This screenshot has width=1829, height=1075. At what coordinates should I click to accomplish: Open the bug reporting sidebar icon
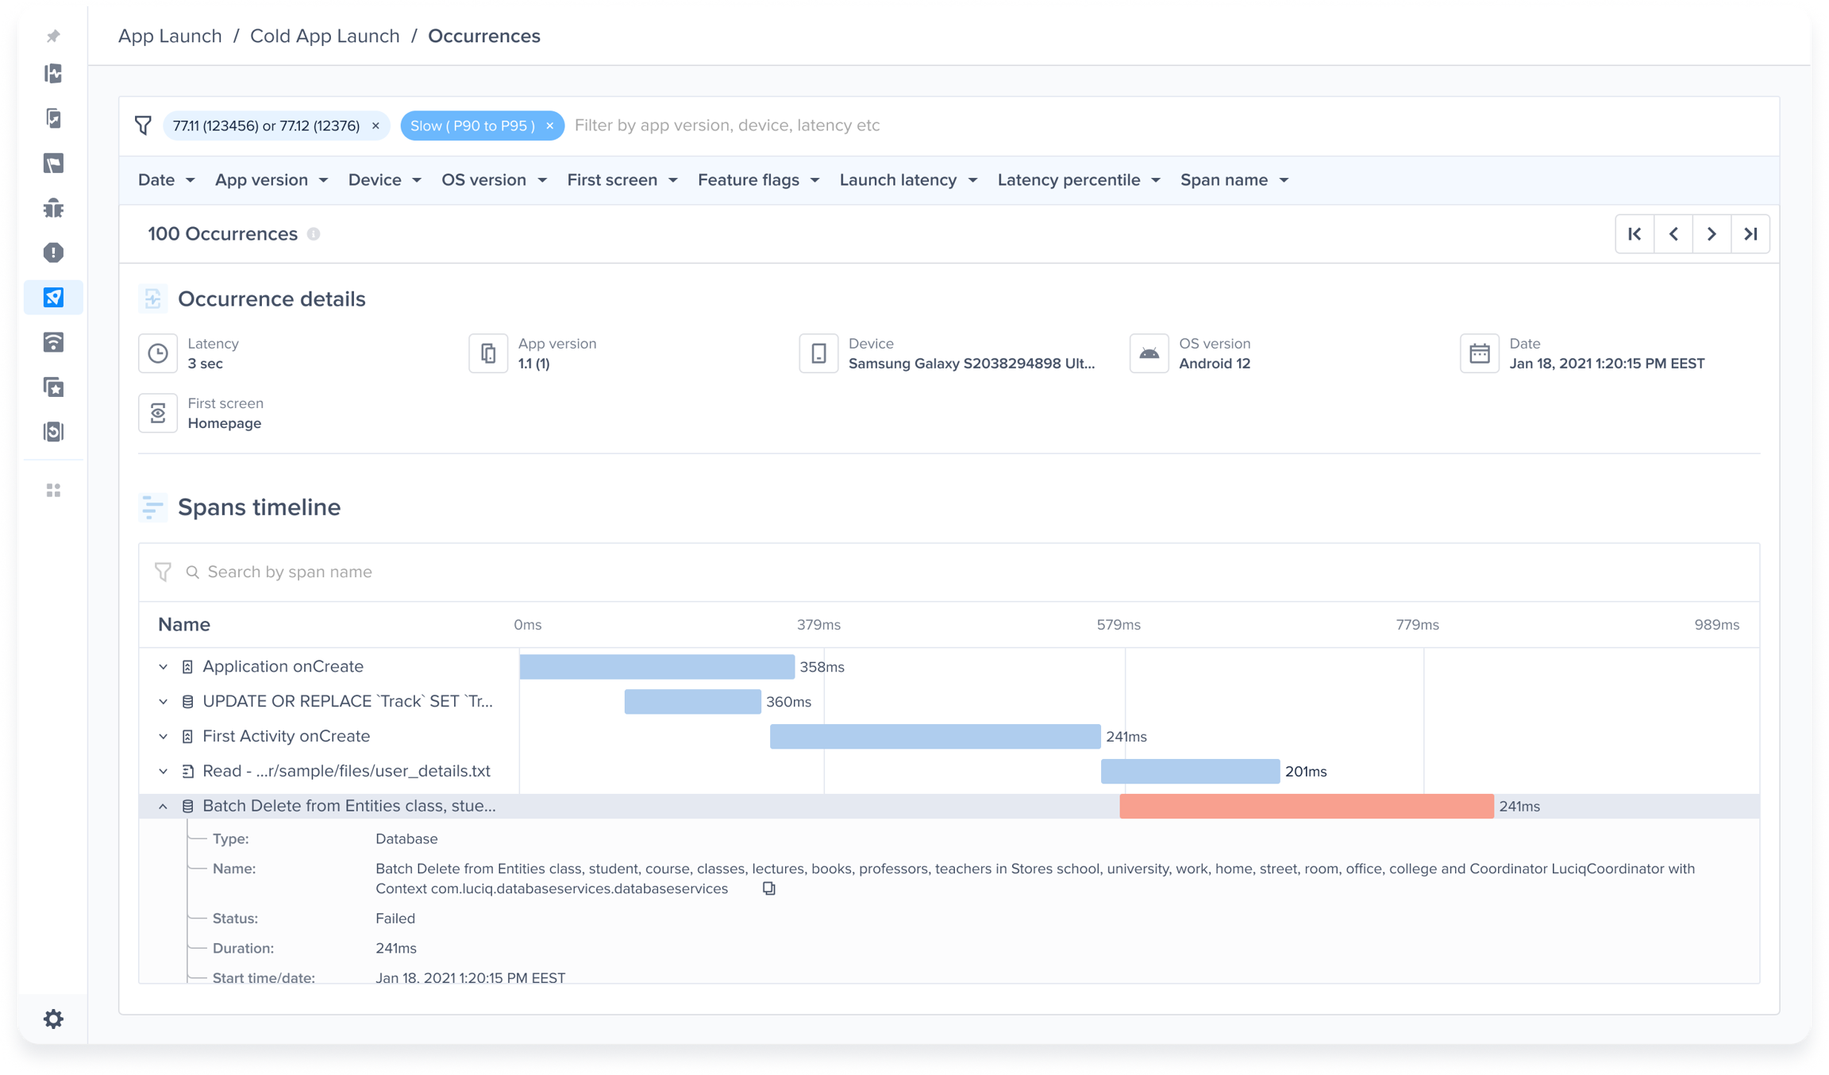tap(53, 208)
